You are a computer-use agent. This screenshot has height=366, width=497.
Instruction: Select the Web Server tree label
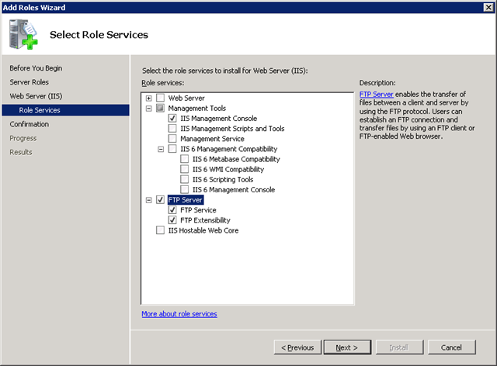(x=186, y=98)
